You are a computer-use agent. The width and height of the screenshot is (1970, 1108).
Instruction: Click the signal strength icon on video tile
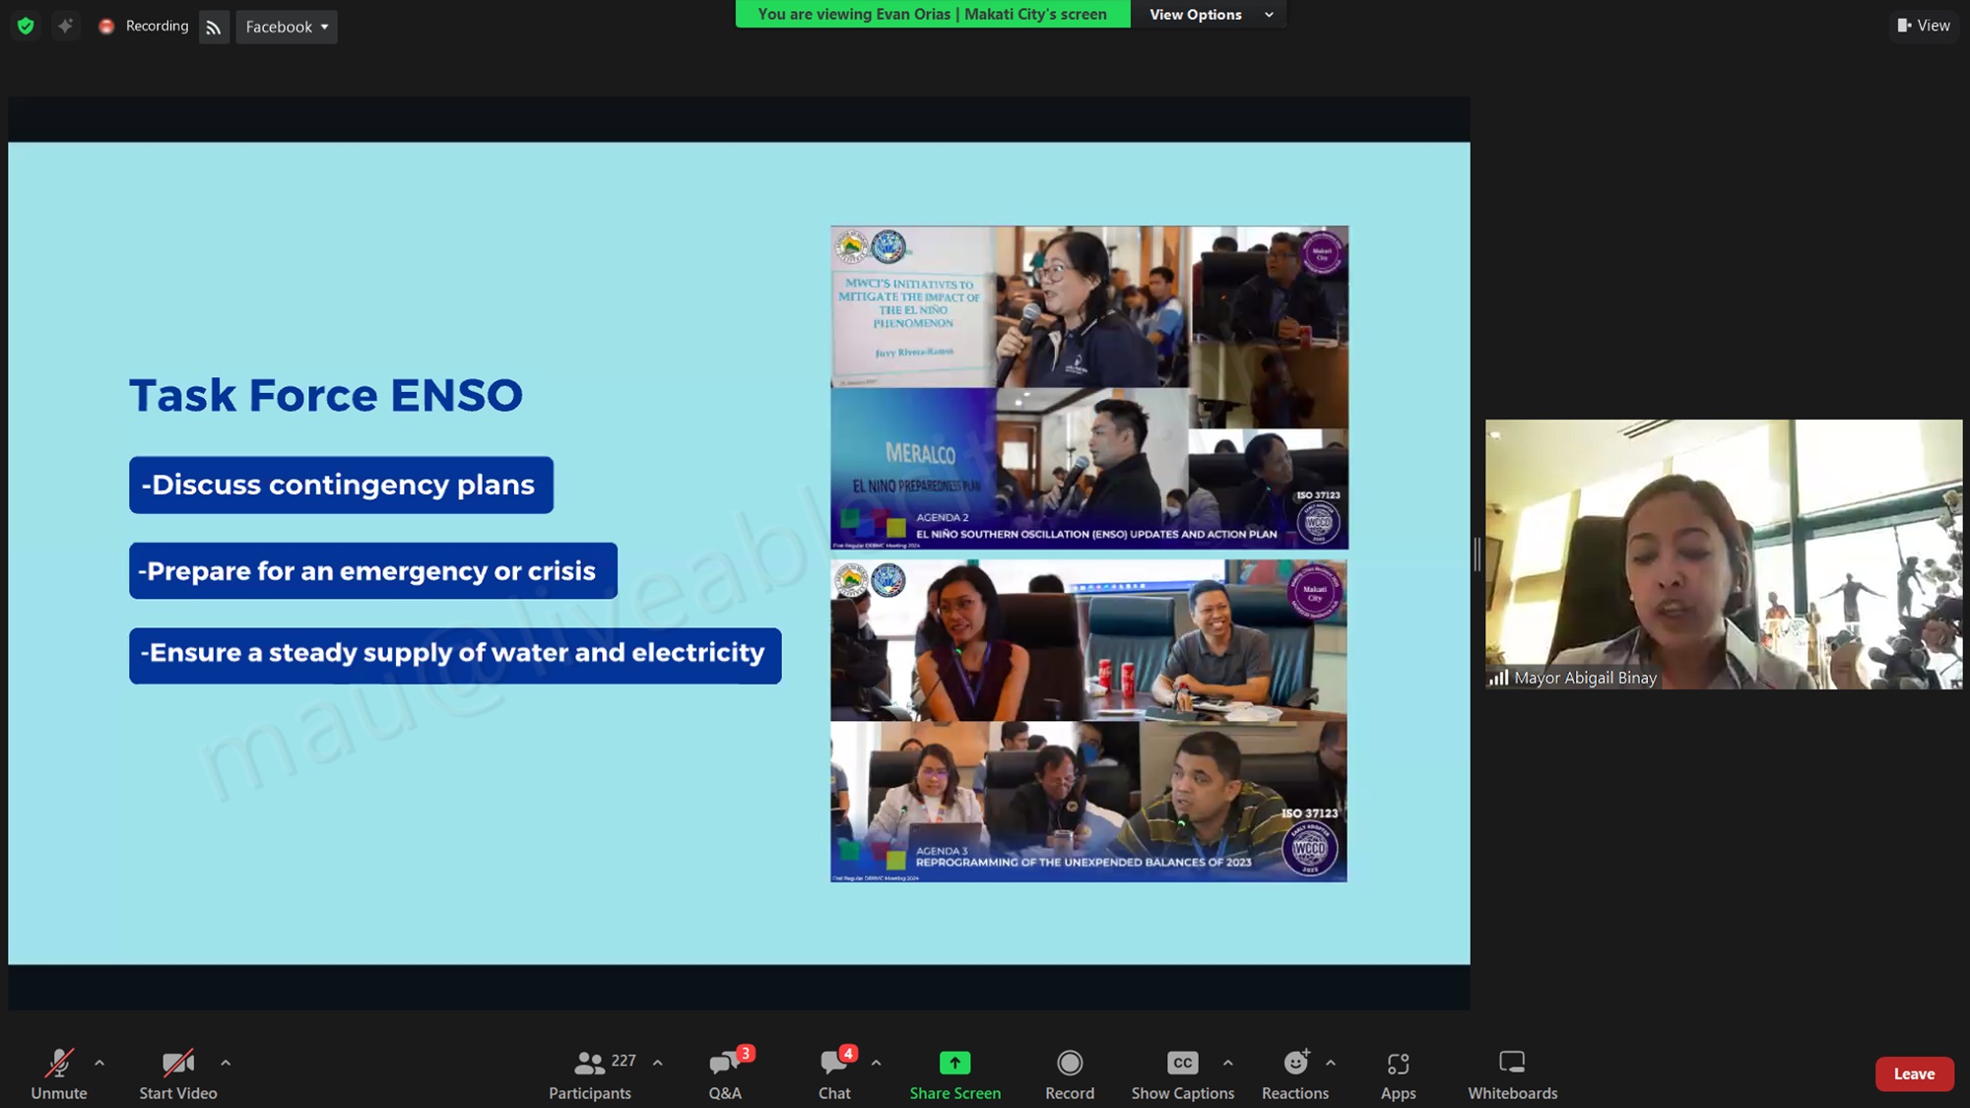click(x=1499, y=678)
